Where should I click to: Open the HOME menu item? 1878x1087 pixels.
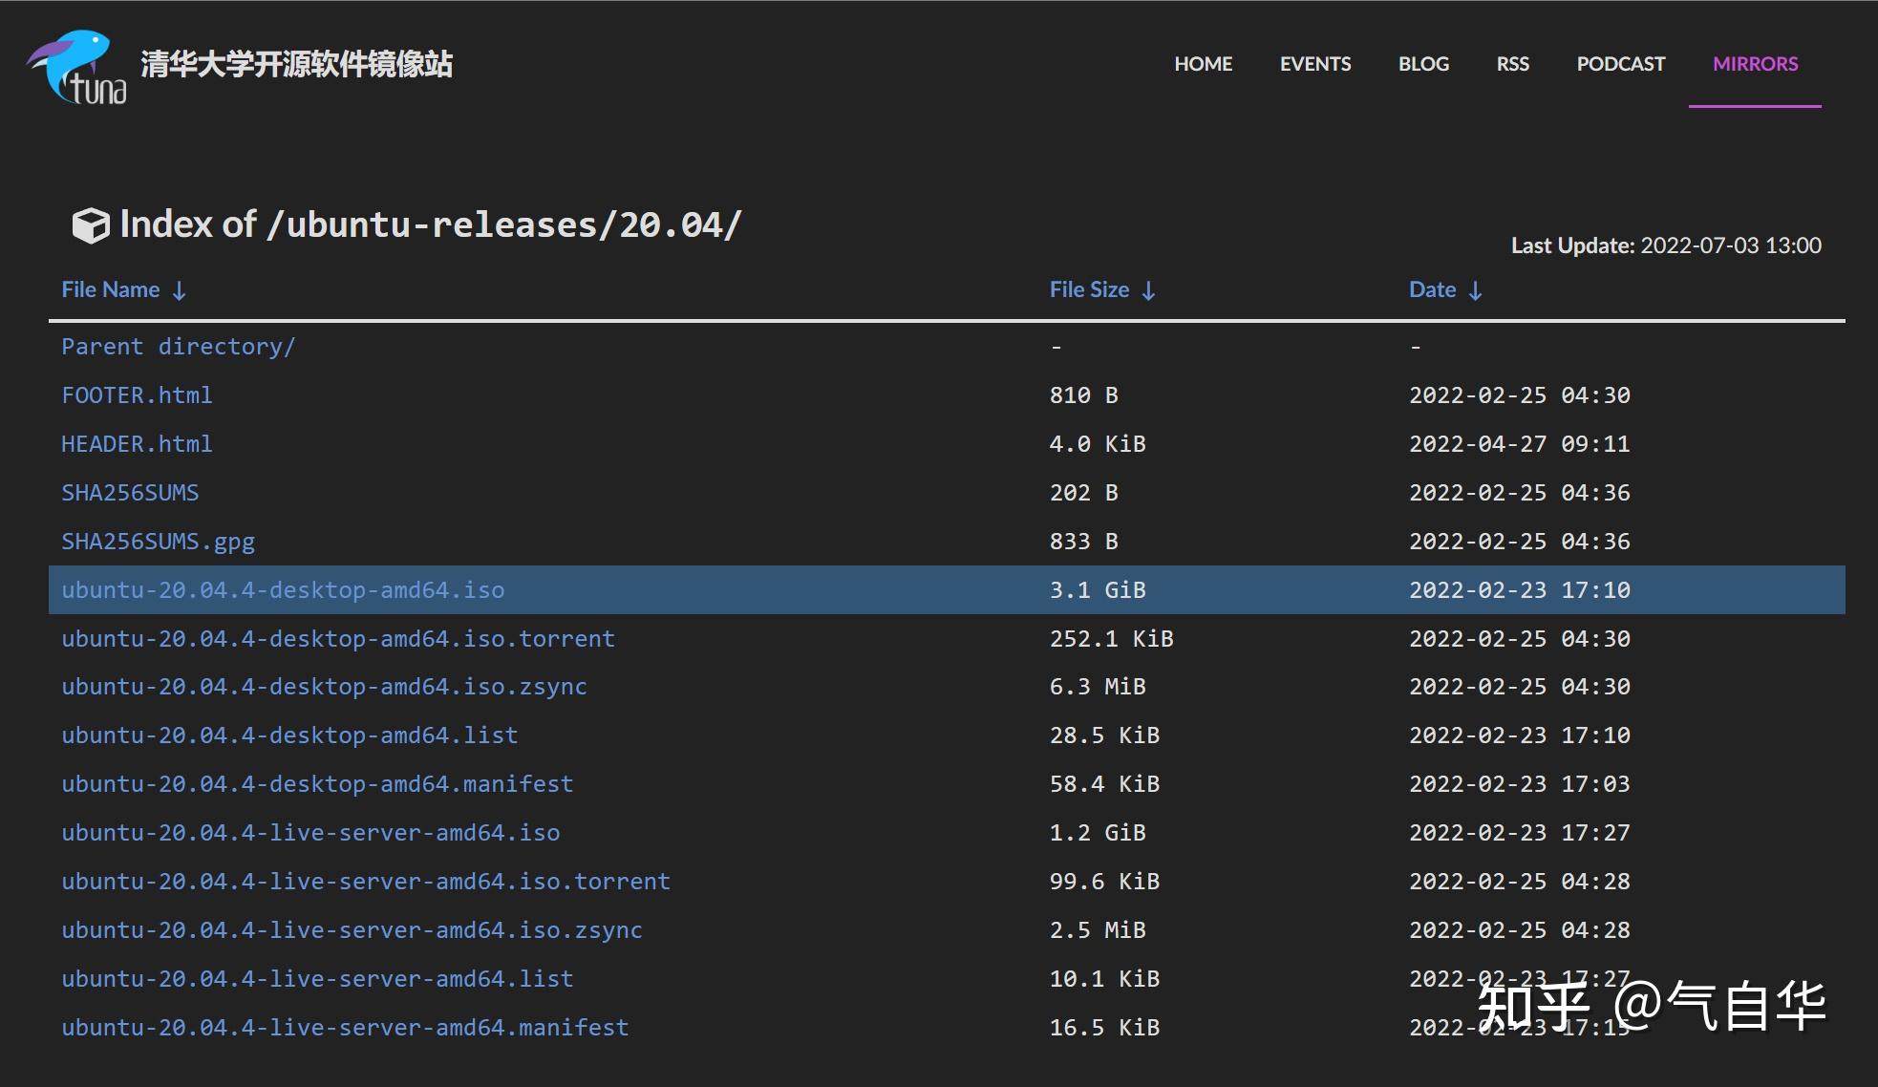click(x=1203, y=64)
